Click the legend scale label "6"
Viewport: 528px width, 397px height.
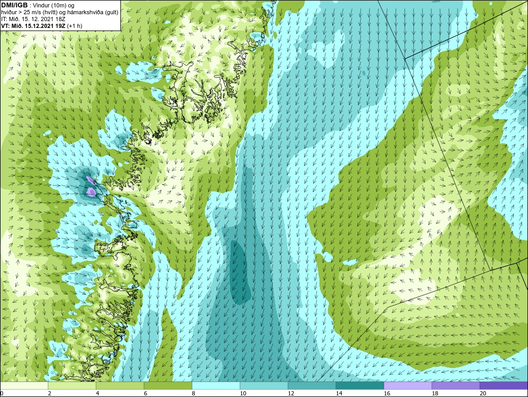pyautogui.click(x=146, y=393)
